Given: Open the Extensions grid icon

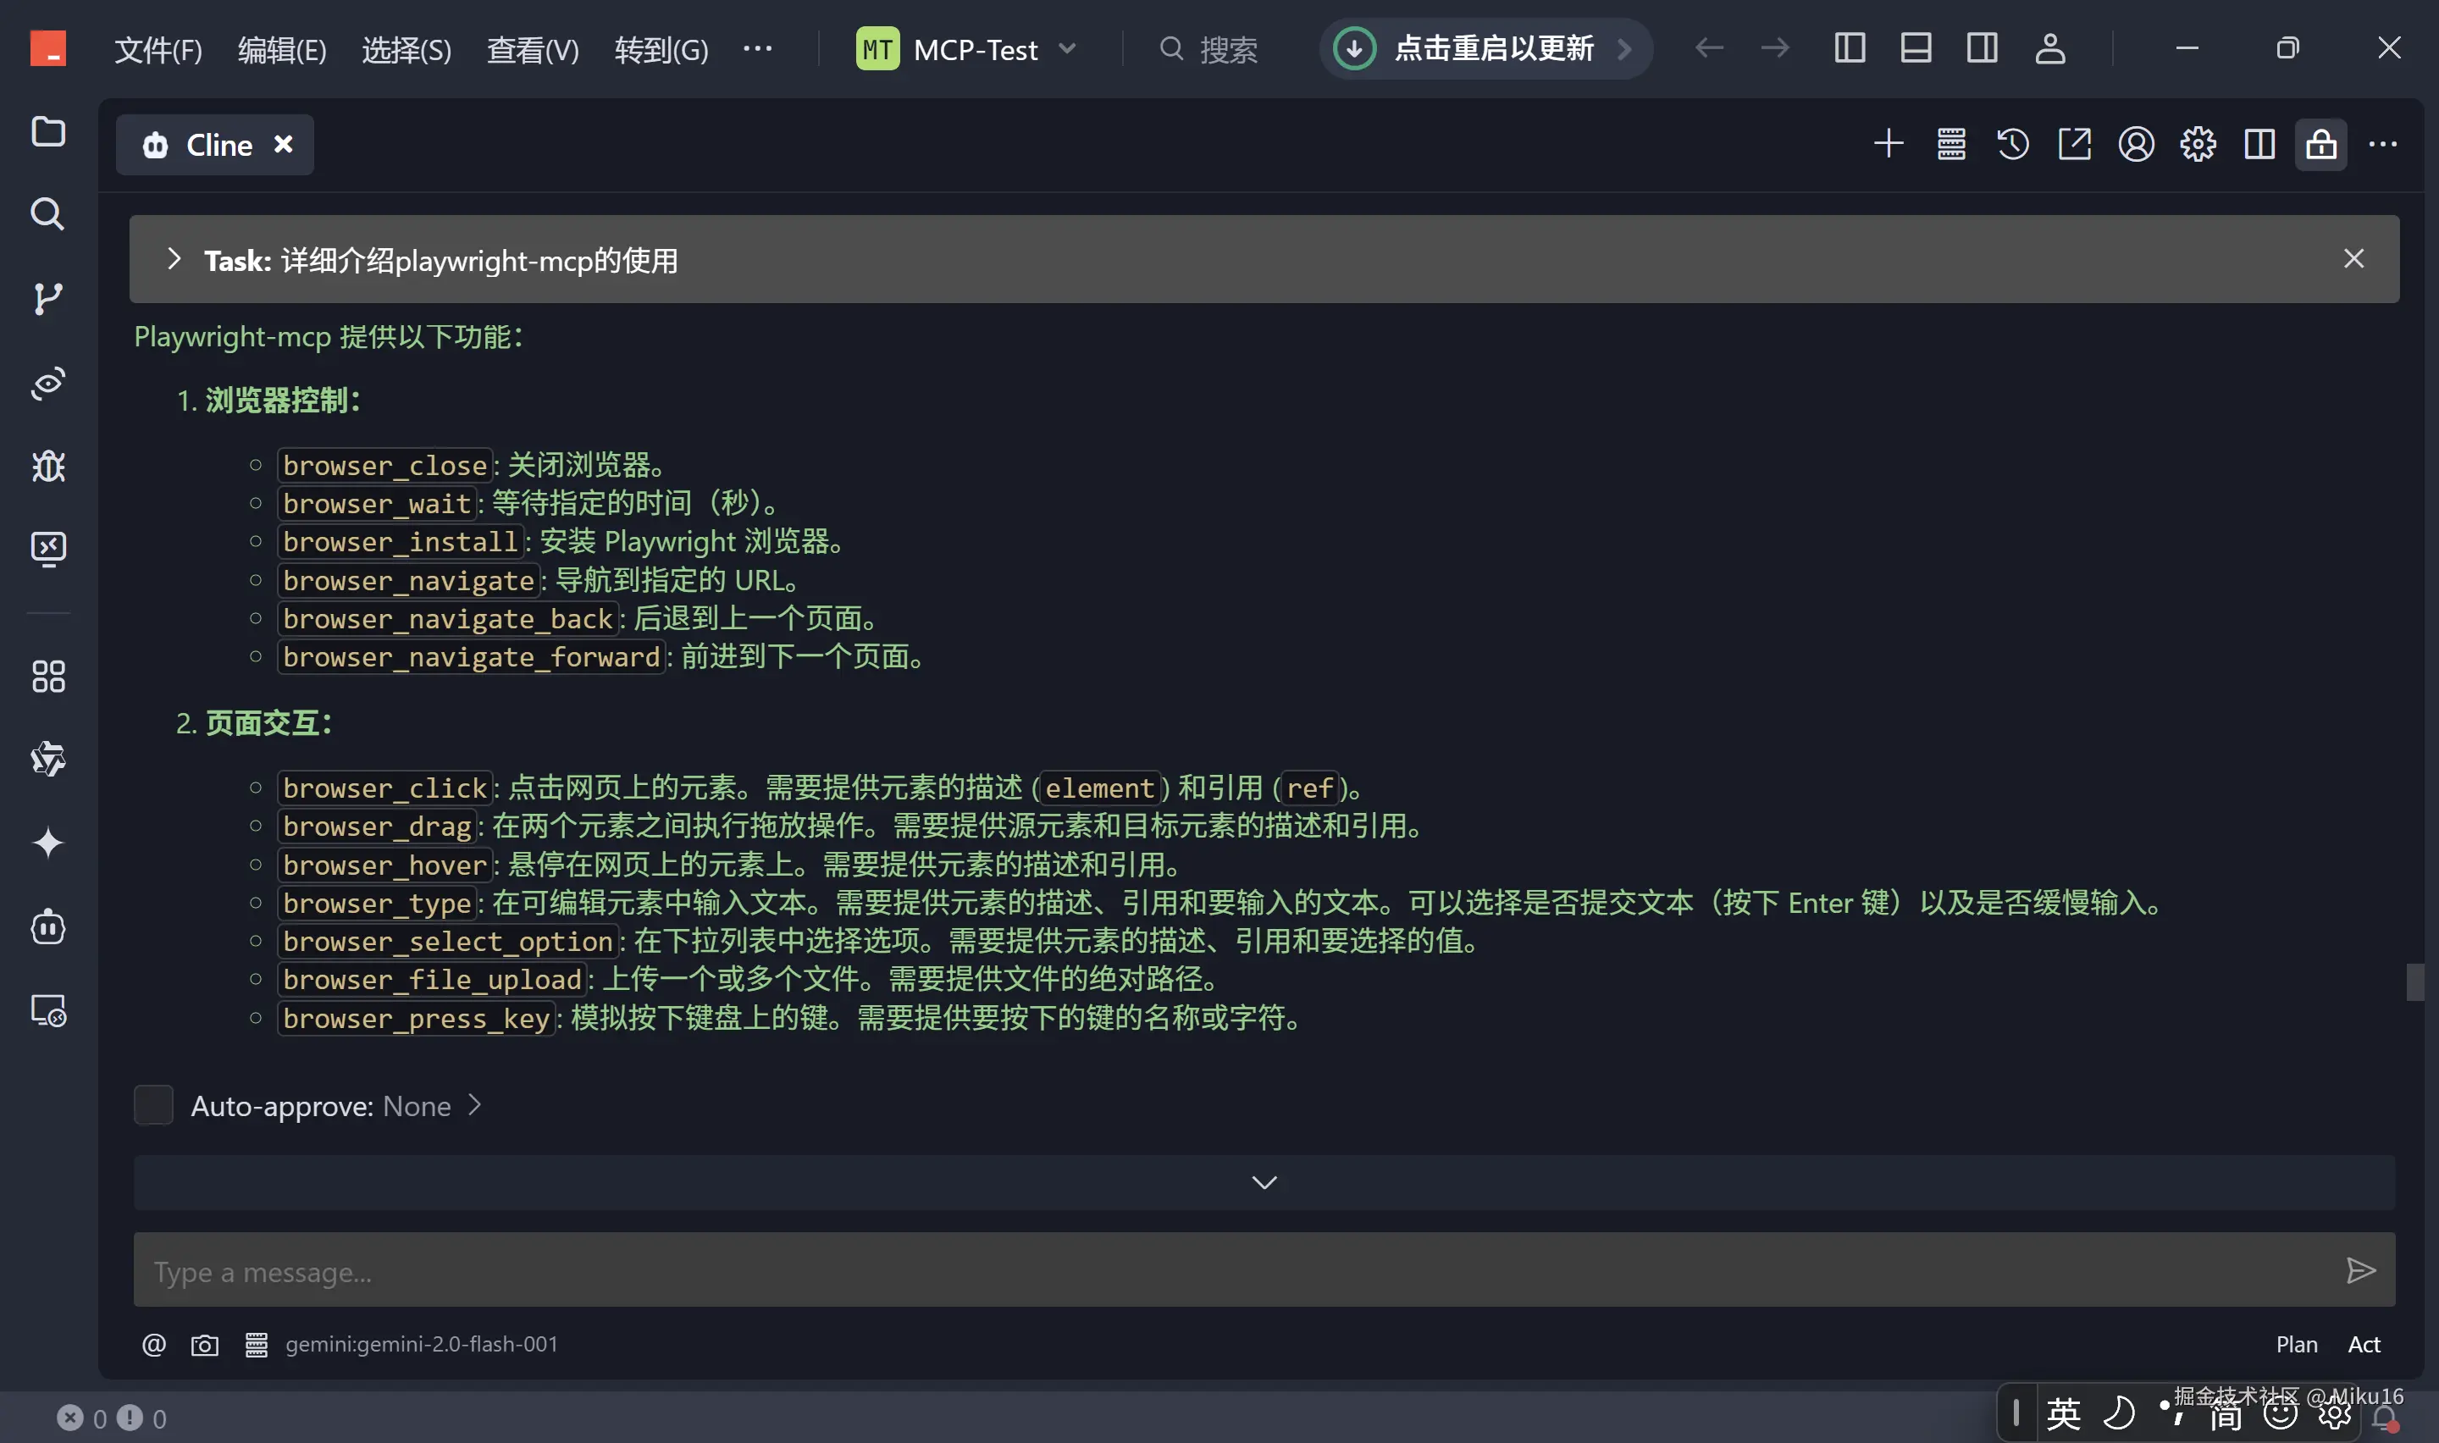Looking at the screenshot, I should (47, 677).
